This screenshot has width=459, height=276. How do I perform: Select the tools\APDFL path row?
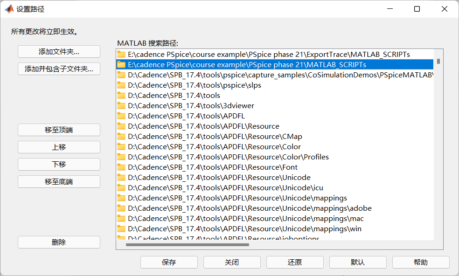(x=275, y=116)
